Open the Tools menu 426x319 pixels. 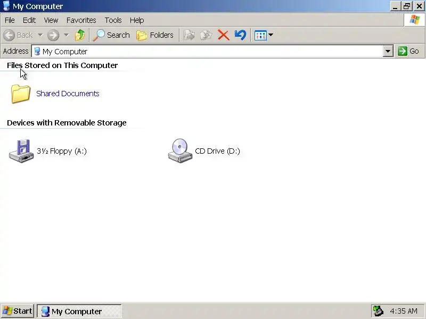(113, 20)
